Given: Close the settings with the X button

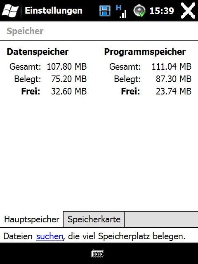Looking at the screenshot, I should click(x=188, y=11).
